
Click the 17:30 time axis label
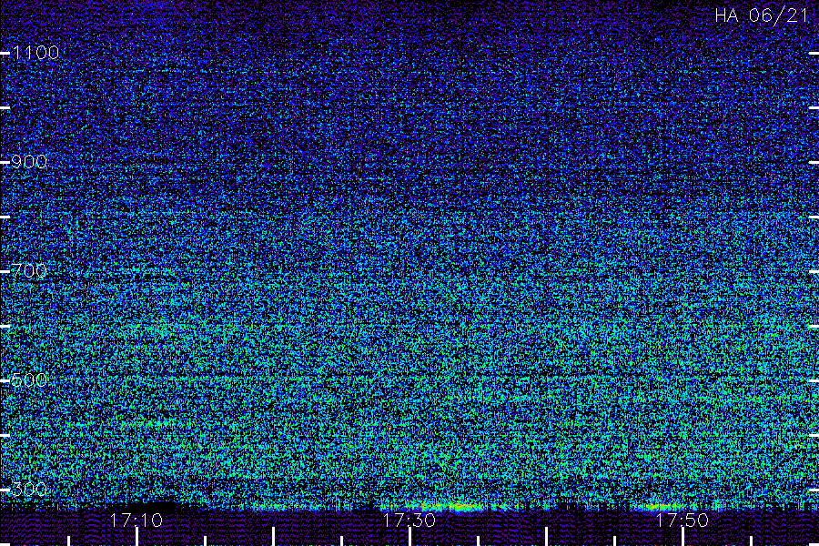click(x=409, y=520)
